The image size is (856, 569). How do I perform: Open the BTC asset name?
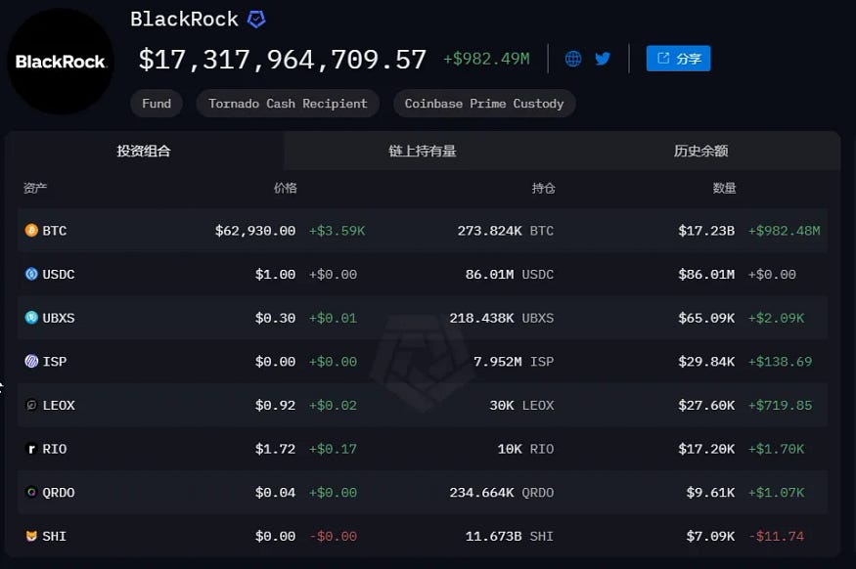tap(55, 231)
